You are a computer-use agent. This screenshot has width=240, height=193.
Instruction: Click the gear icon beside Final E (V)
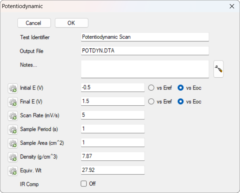coord(13,102)
